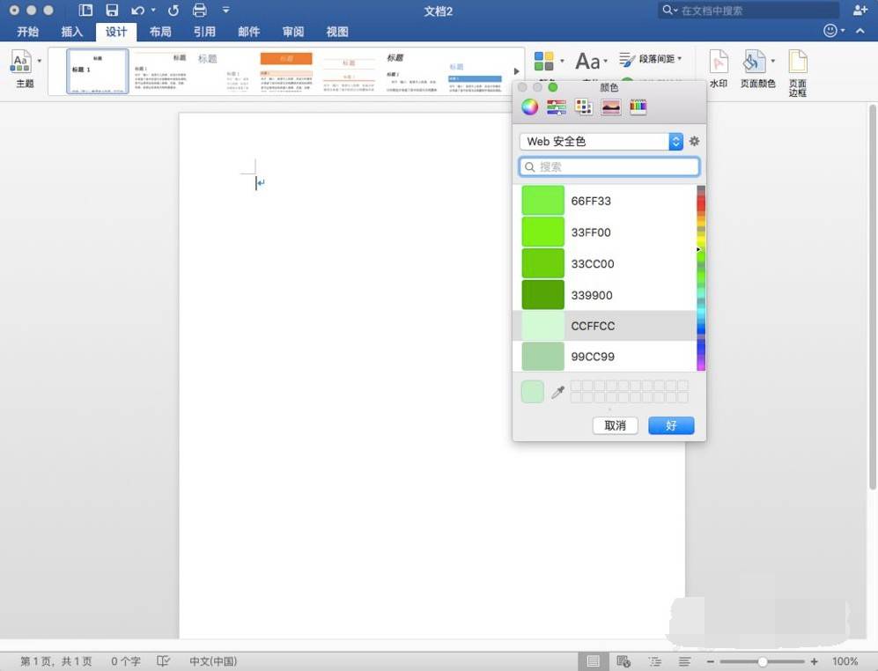Click the color 搜索 search field
This screenshot has width=878, height=671.
coord(609,166)
